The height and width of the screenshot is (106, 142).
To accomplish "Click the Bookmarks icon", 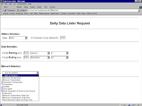I will (x=5, y=10).
